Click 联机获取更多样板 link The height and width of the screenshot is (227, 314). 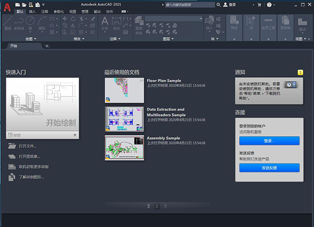[x=34, y=167]
